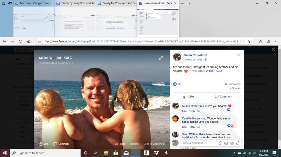This screenshot has height=157, width=281.
Task: Enter fullscreen with the expand arrows icon
Action: click(x=161, y=58)
